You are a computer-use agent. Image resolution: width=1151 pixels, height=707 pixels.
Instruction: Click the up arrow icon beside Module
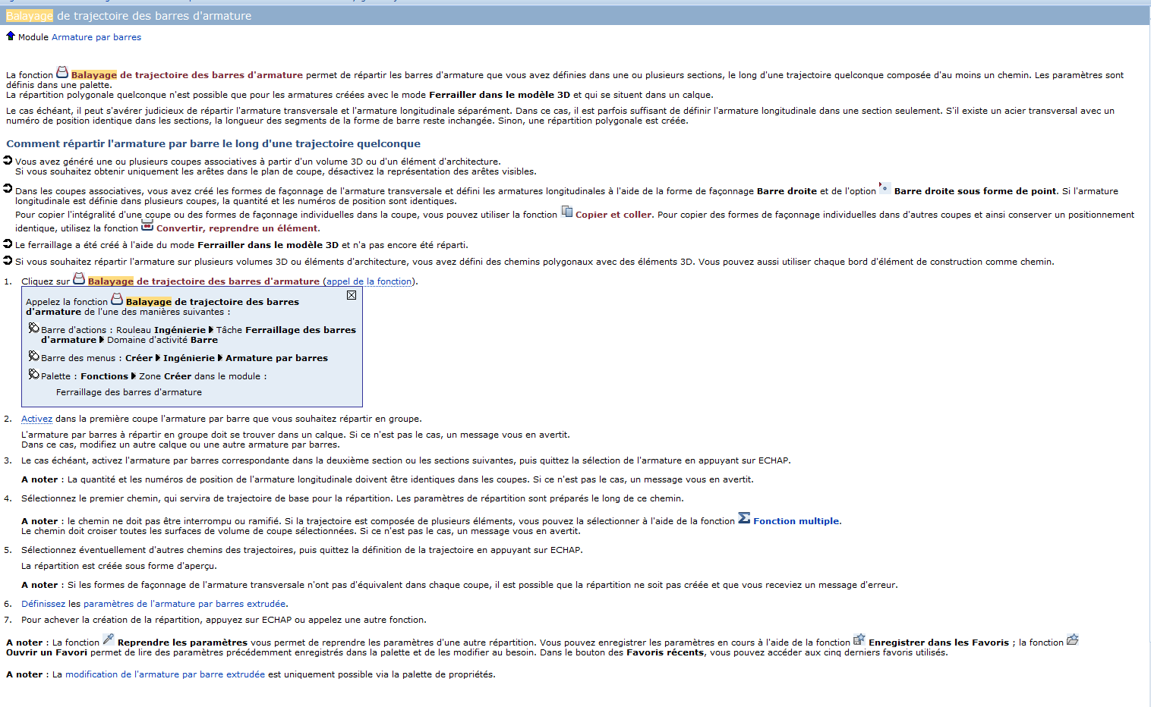coord(11,36)
